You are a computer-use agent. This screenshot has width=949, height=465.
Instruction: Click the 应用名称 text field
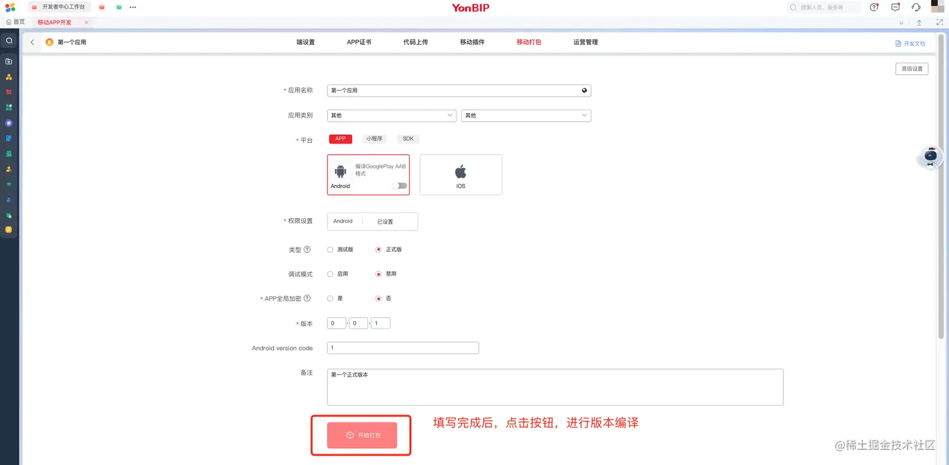coord(459,90)
